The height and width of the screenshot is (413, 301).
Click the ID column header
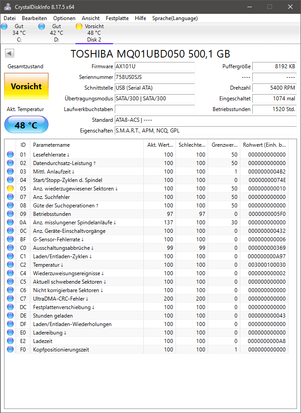[23, 145]
